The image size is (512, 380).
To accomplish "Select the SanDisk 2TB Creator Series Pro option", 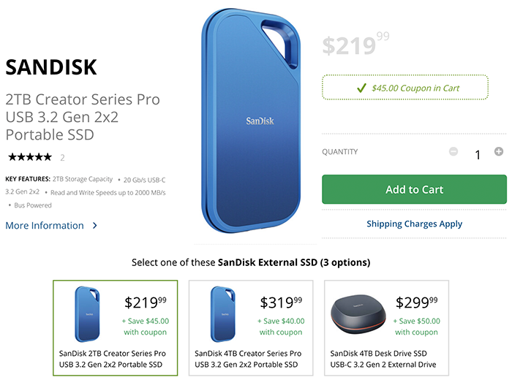I will tap(115, 328).
